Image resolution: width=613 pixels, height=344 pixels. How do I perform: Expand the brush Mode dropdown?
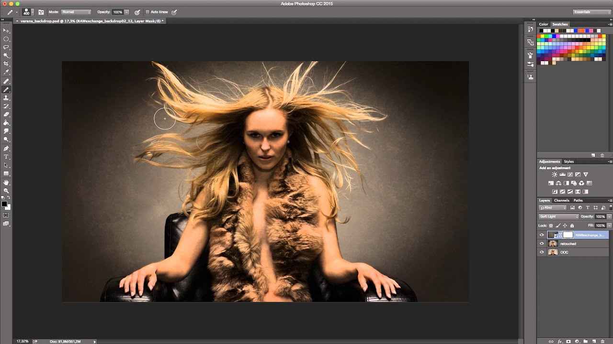[x=76, y=12]
